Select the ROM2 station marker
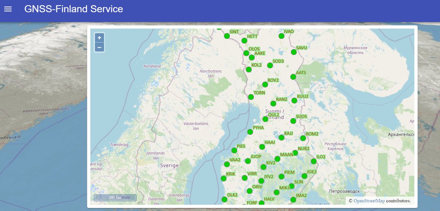Image resolution: width=440 pixels, height=211 pixels. point(303,138)
